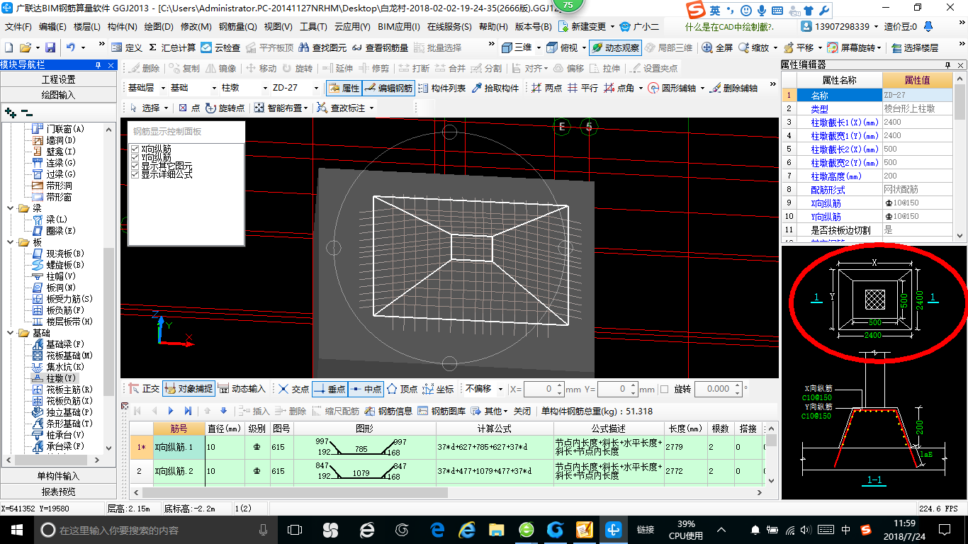This screenshot has height=544, width=968.
Task: Open 钢筋图库 rebar library
Action: 442,411
